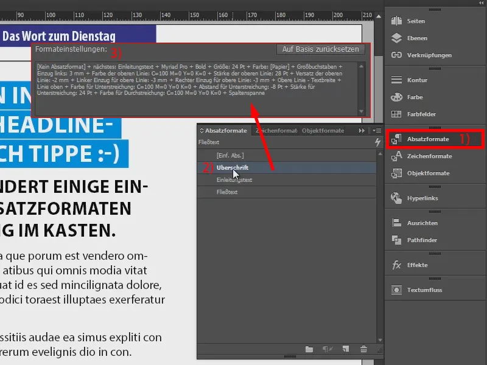487x365 pixels.
Task: Click the current style name Fließtext header
Action: [209, 142]
